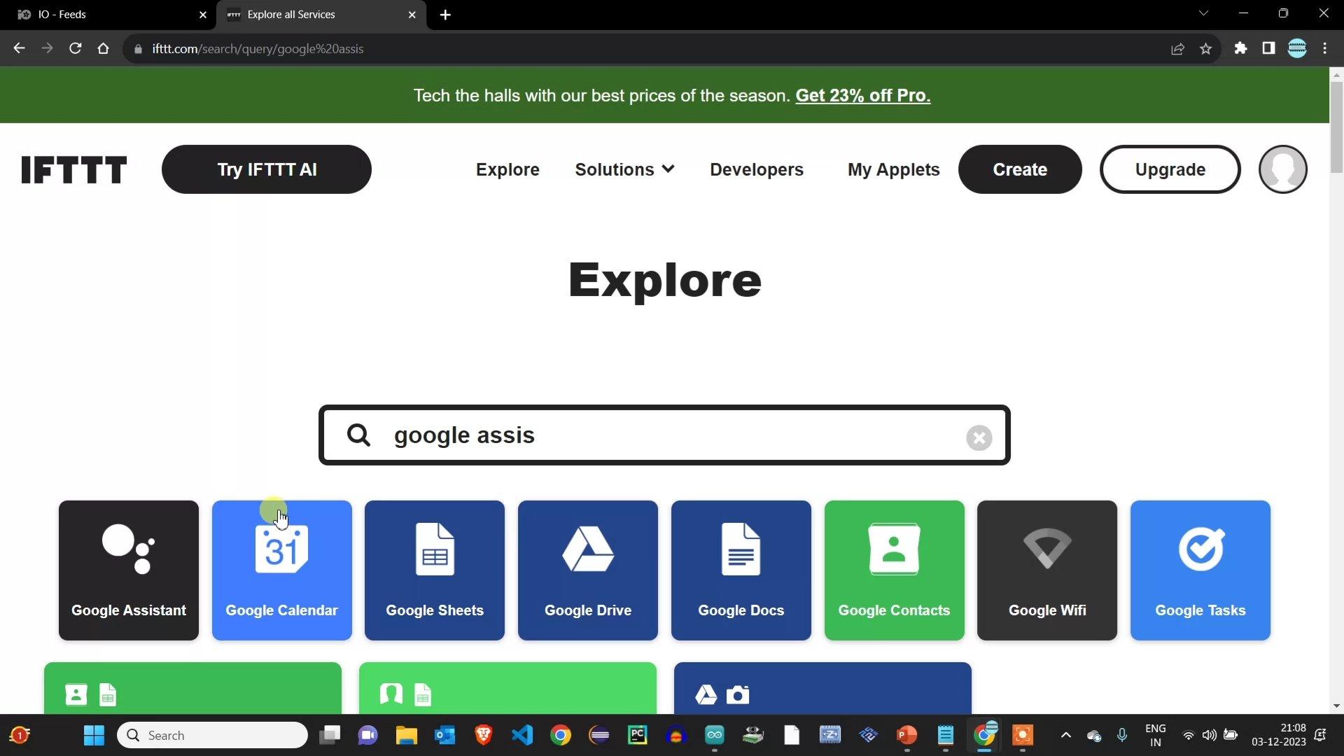
Task: Open the Arduino IDE from the taskbar
Action: pyautogui.click(x=715, y=735)
